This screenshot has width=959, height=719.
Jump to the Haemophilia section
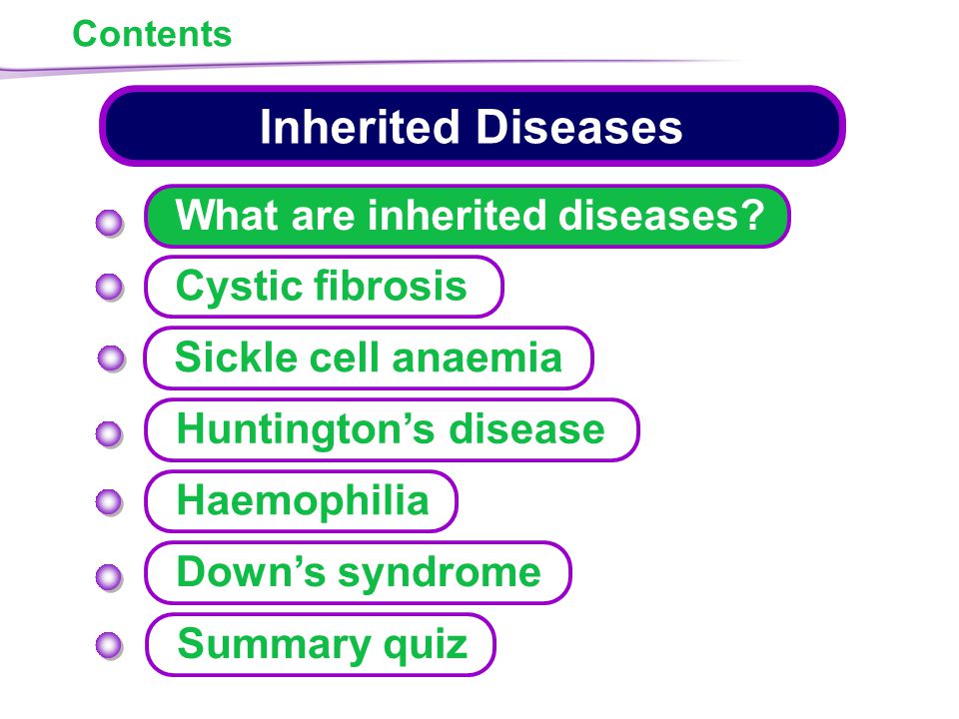301,501
